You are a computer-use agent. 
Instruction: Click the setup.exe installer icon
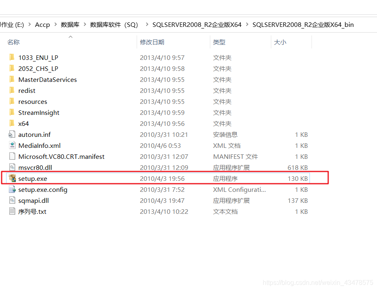click(12, 178)
